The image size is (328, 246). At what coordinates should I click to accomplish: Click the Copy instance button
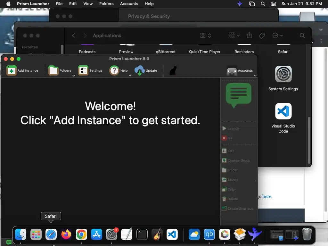(229, 189)
